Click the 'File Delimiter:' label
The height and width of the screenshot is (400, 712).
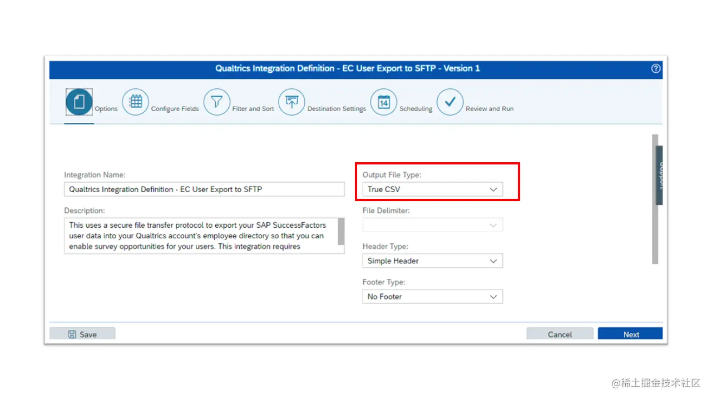point(386,211)
